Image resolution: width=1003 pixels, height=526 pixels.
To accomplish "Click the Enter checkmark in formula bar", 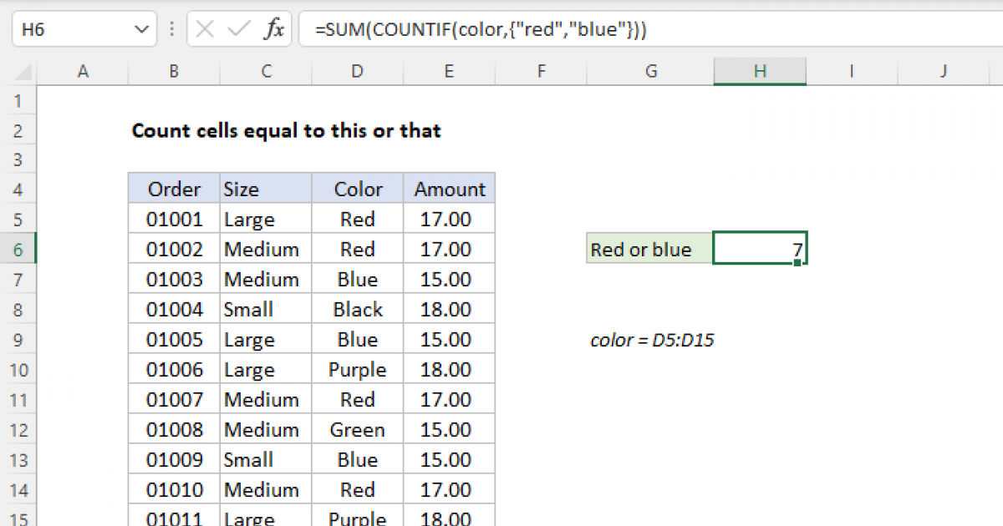I will click(x=239, y=30).
